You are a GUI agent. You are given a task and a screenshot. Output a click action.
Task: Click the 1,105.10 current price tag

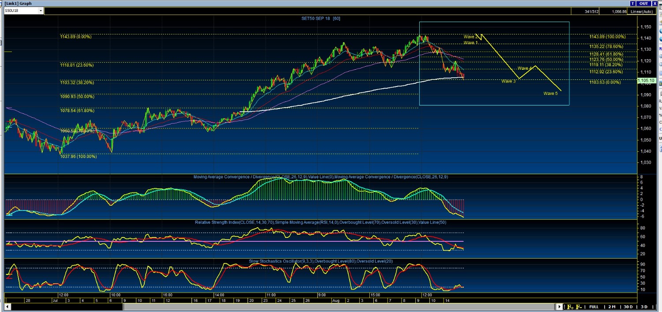coord(647,81)
